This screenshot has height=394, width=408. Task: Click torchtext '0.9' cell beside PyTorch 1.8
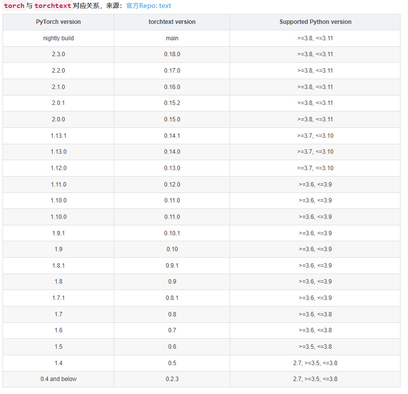point(172,282)
